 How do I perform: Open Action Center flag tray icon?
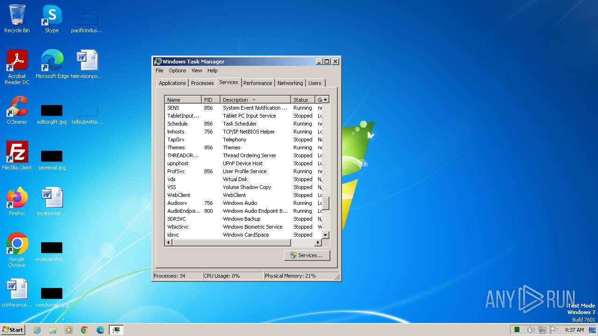coord(554,330)
